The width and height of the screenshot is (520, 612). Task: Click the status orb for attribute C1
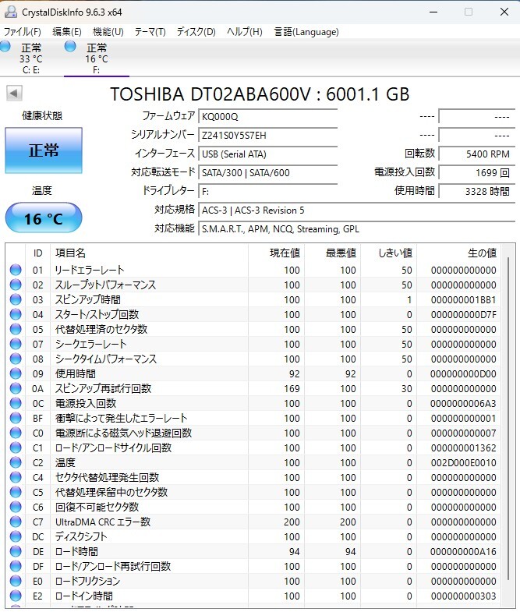tap(16, 448)
